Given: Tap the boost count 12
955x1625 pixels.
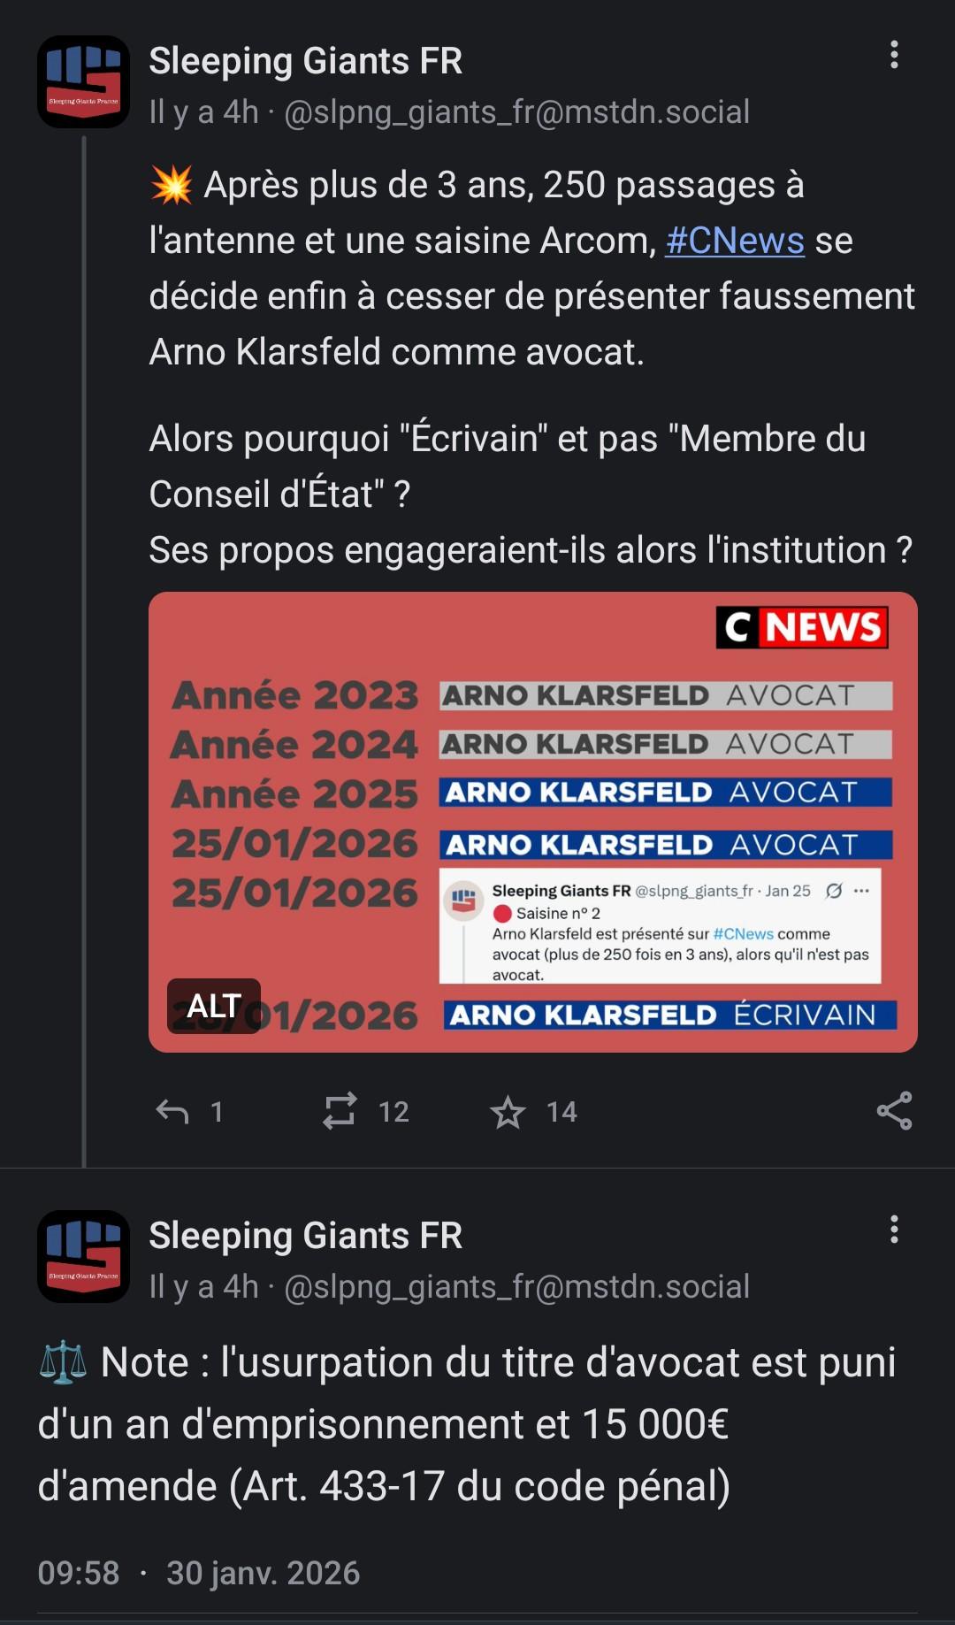Looking at the screenshot, I should click(x=393, y=1112).
